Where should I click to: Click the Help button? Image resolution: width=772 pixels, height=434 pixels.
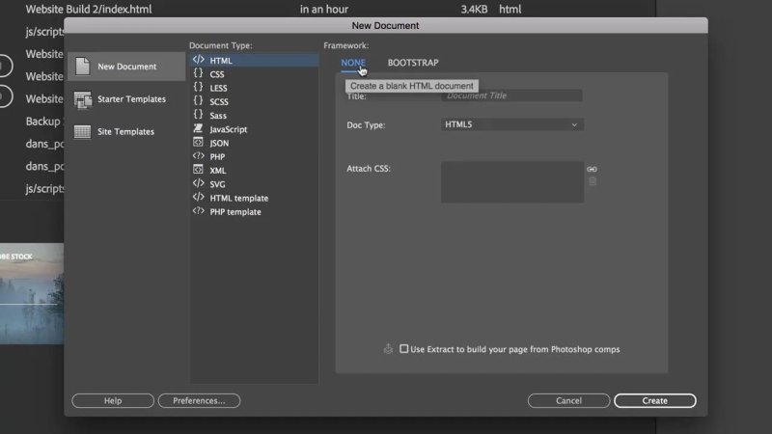click(113, 400)
